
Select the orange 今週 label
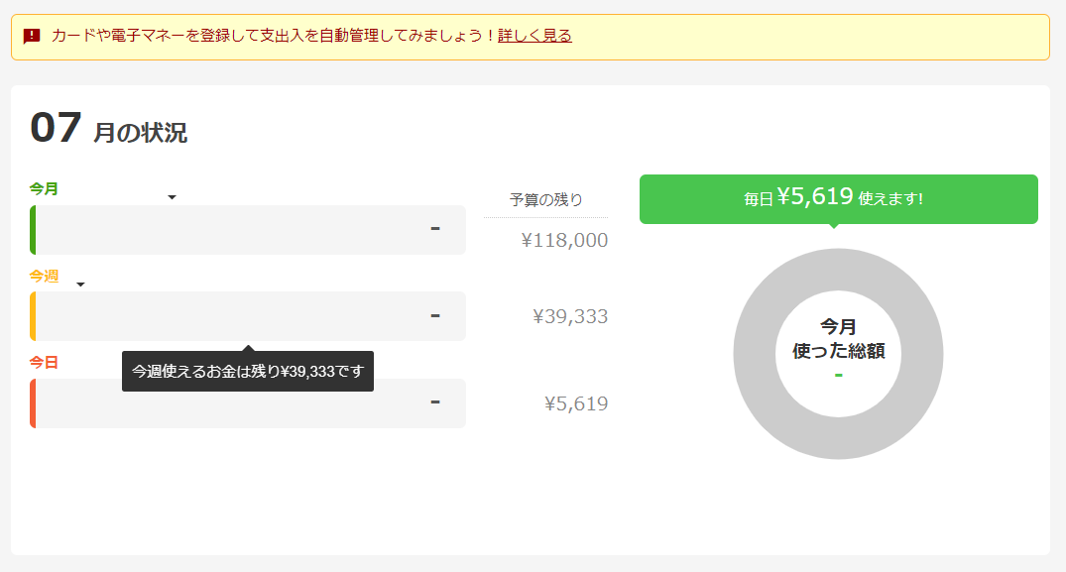pos(44,276)
